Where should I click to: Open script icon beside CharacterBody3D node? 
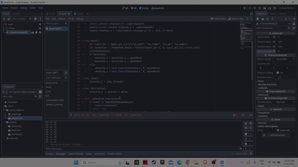click(36, 32)
